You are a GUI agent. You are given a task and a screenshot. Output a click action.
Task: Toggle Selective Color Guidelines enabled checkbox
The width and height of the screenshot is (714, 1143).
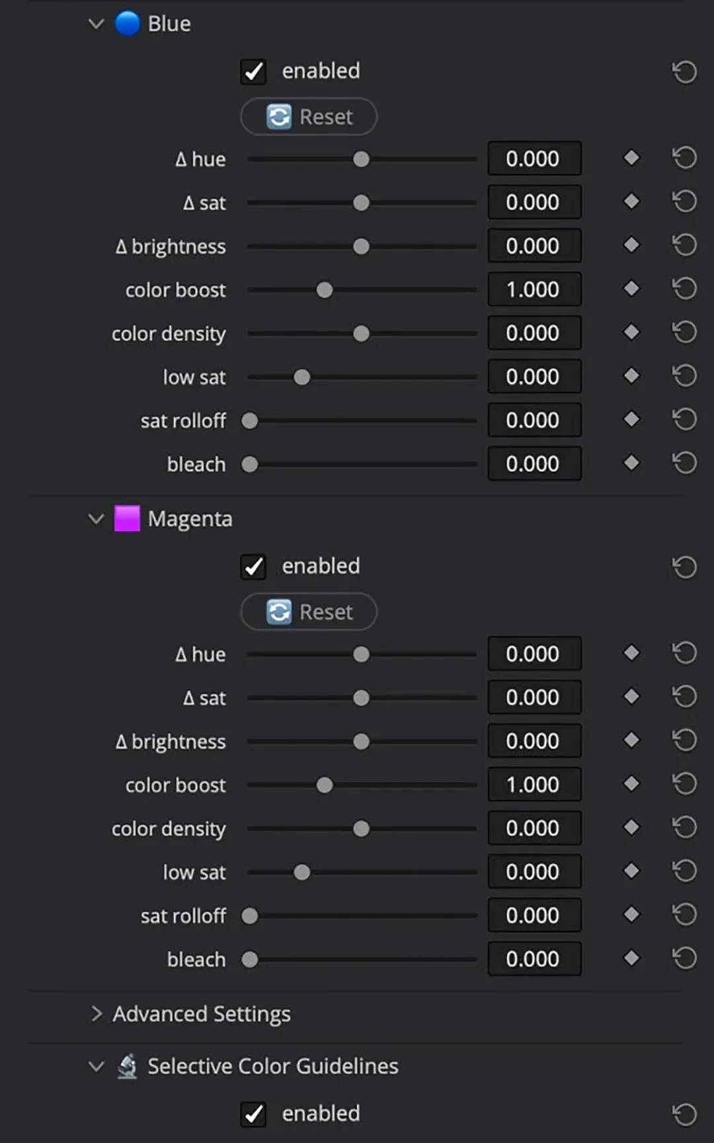[x=253, y=1114]
